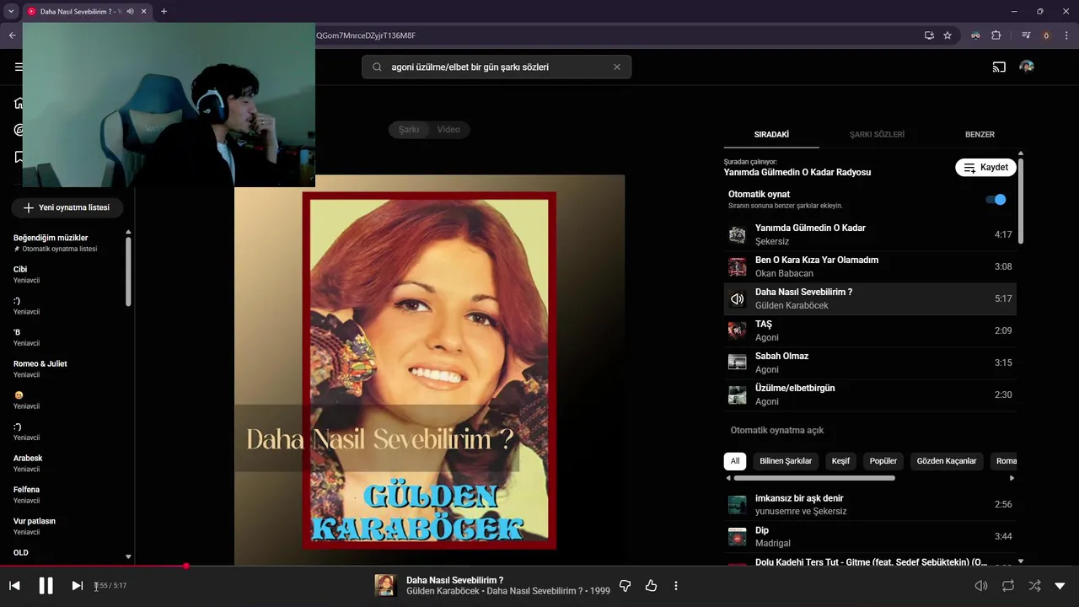The height and width of the screenshot is (607, 1079).
Task: Pause the current song
Action: [46, 585]
